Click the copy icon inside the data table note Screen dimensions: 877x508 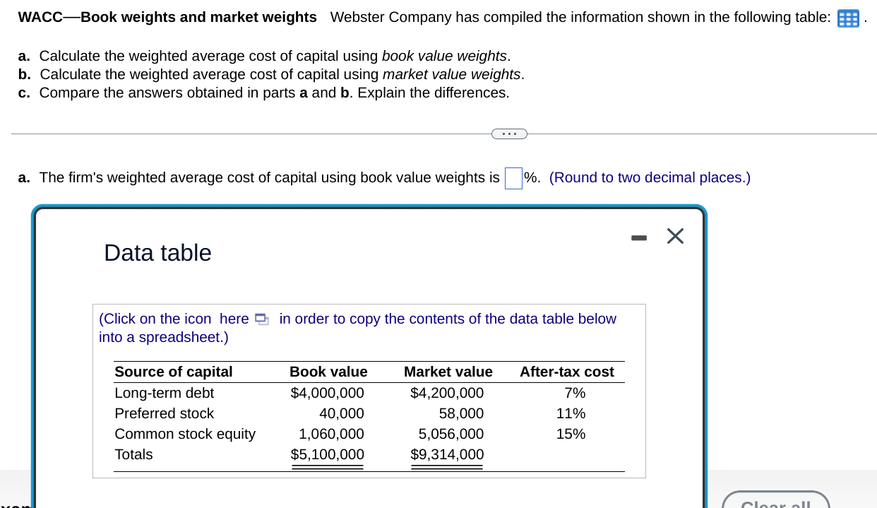[x=261, y=319]
